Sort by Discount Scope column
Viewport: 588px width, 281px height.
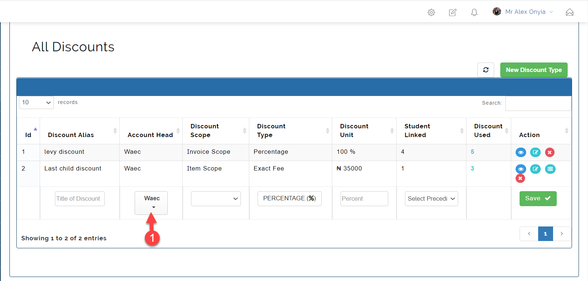click(216, 131)
